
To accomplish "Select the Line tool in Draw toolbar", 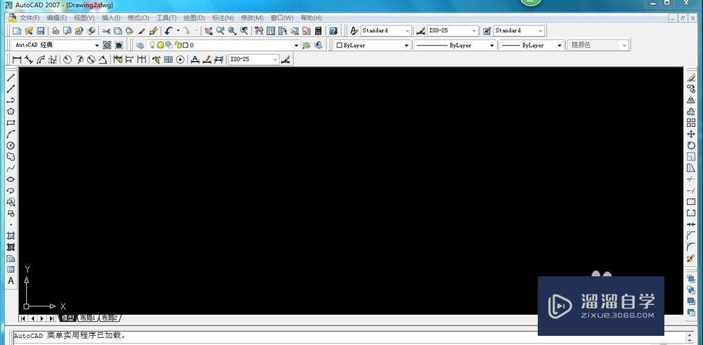I will (11, 78).
